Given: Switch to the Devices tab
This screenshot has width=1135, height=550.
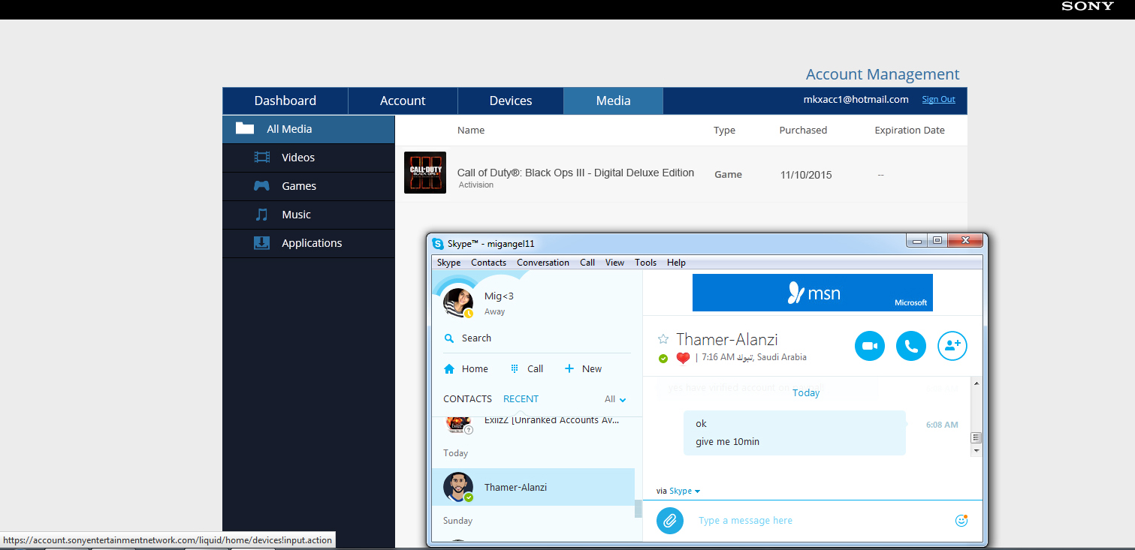Looking at the screenshot, I should click(511, 101).
